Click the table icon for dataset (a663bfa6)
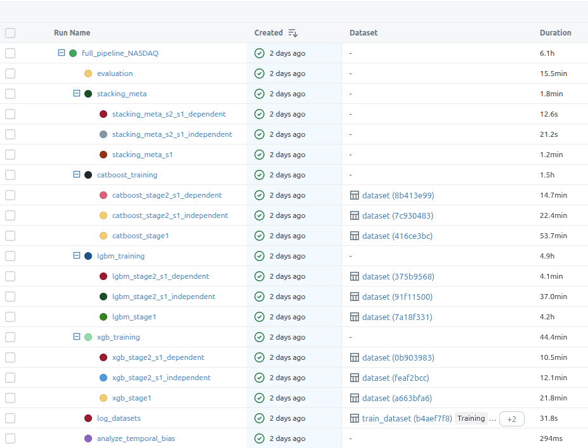 pyautogui.click(x=355, y=398)
